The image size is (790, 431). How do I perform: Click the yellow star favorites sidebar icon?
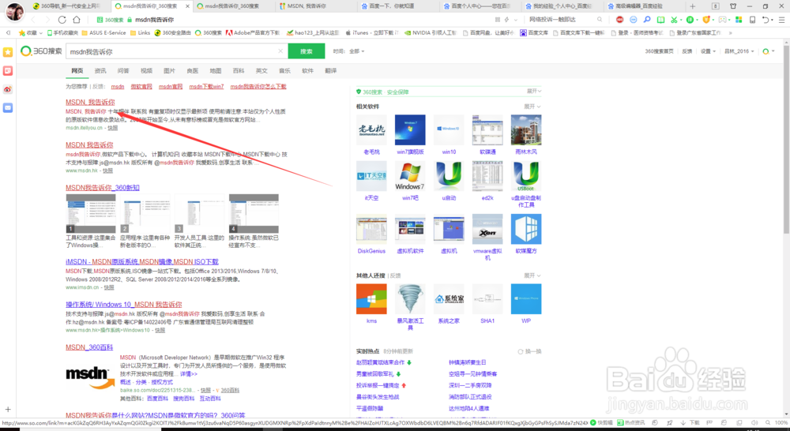(x=8, y=52)
